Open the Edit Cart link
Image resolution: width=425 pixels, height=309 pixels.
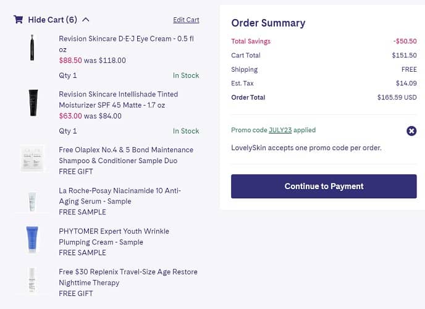[x=186, y=20]
